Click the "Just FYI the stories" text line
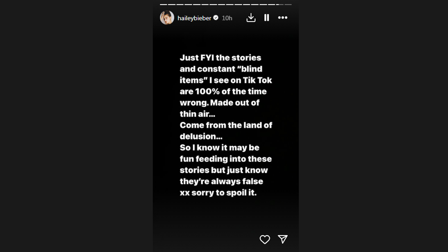 click(x=220, y=58)
